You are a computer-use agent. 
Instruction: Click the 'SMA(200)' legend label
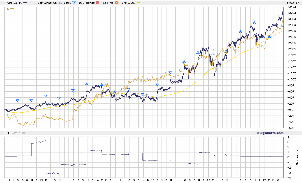pos(129,3)
